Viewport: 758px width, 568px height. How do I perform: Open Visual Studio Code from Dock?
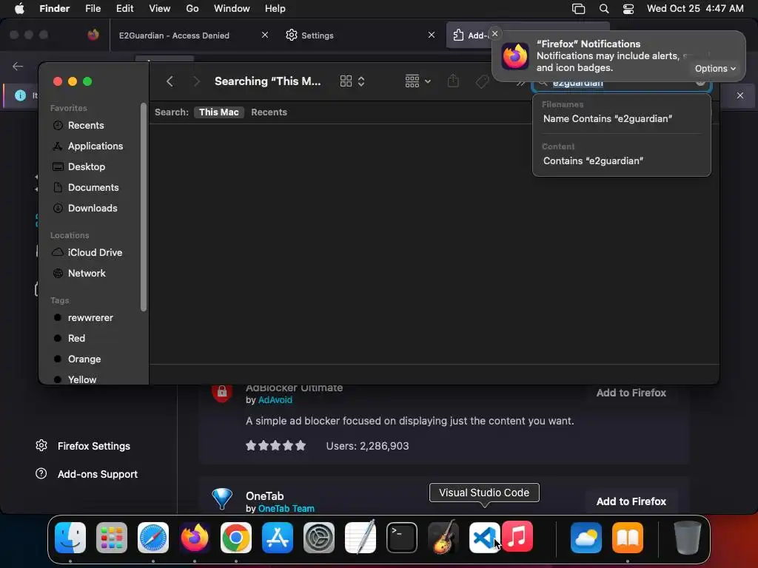(x=484, y=537)
